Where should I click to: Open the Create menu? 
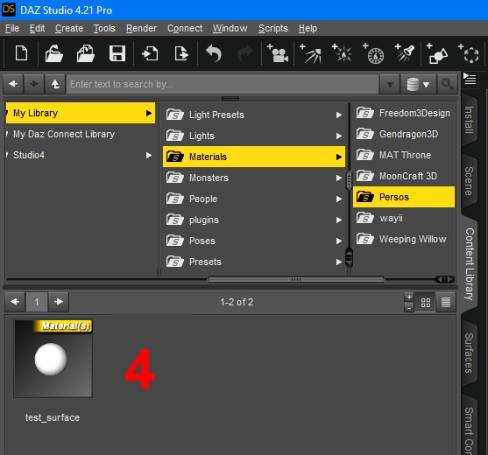[69, 28]
